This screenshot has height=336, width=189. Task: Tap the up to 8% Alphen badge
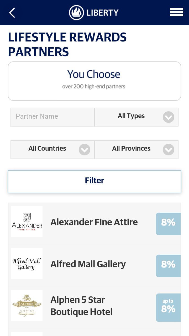point(168,307)
